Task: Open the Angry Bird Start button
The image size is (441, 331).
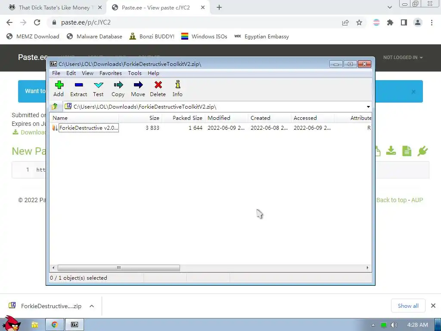Action: tap(12, 323)
